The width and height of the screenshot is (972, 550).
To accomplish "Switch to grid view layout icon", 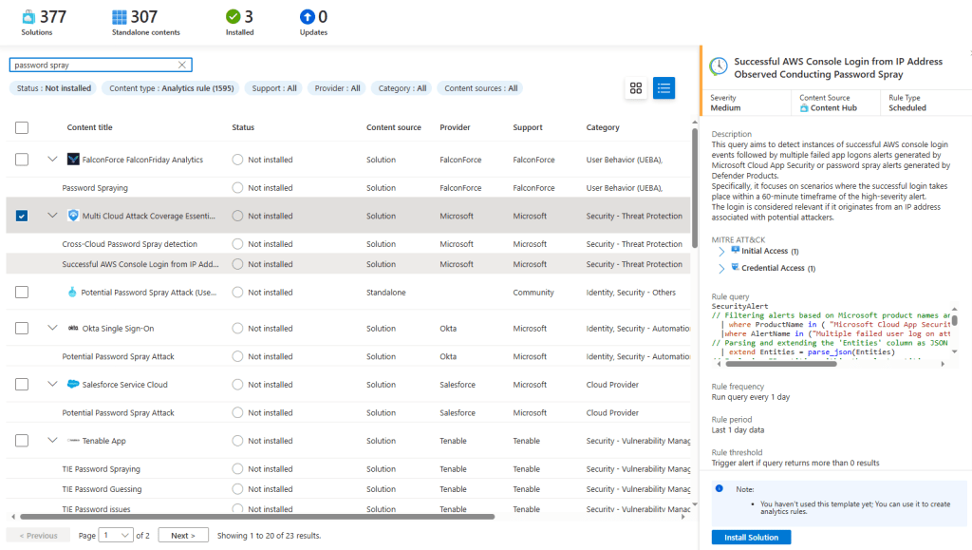I will click(x=636, y=88).
